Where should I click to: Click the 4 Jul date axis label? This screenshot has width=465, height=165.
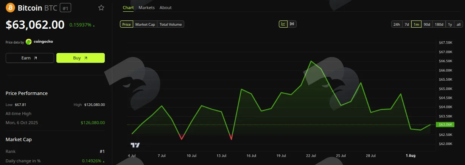tap(132, 156)
